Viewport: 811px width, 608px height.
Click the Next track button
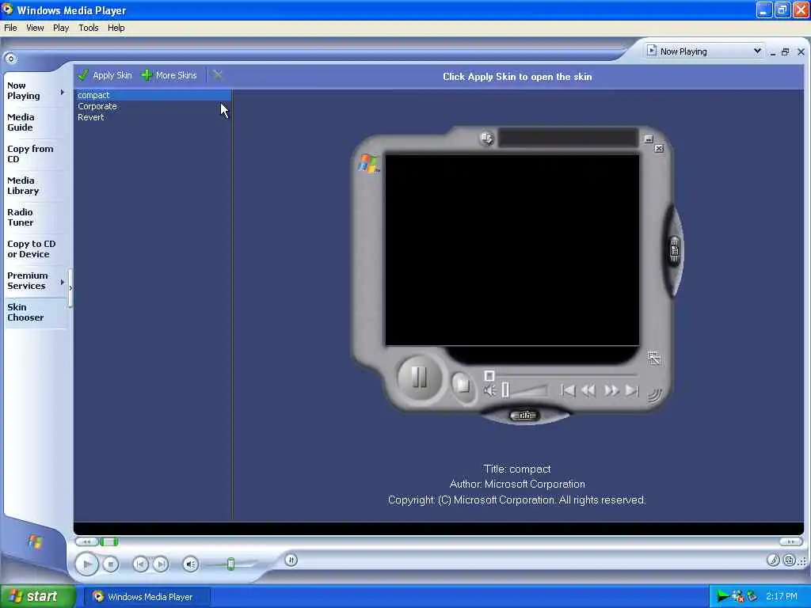coord(161,564)
